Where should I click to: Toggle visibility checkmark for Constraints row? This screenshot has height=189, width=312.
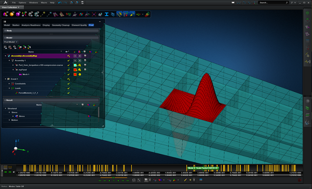coord(68,83)
